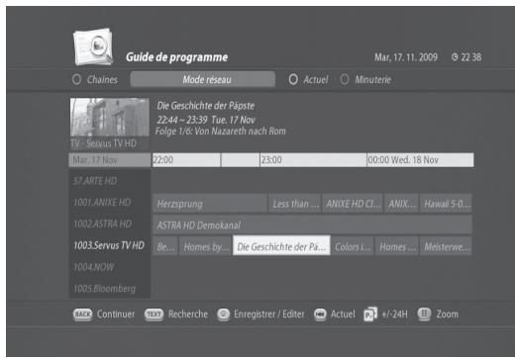The image size is (516, 358).
Task: Select channel 1004.NOW
Action: point(109,267)
